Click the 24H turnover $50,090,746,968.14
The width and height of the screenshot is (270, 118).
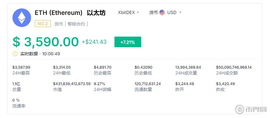coord(234,67)
